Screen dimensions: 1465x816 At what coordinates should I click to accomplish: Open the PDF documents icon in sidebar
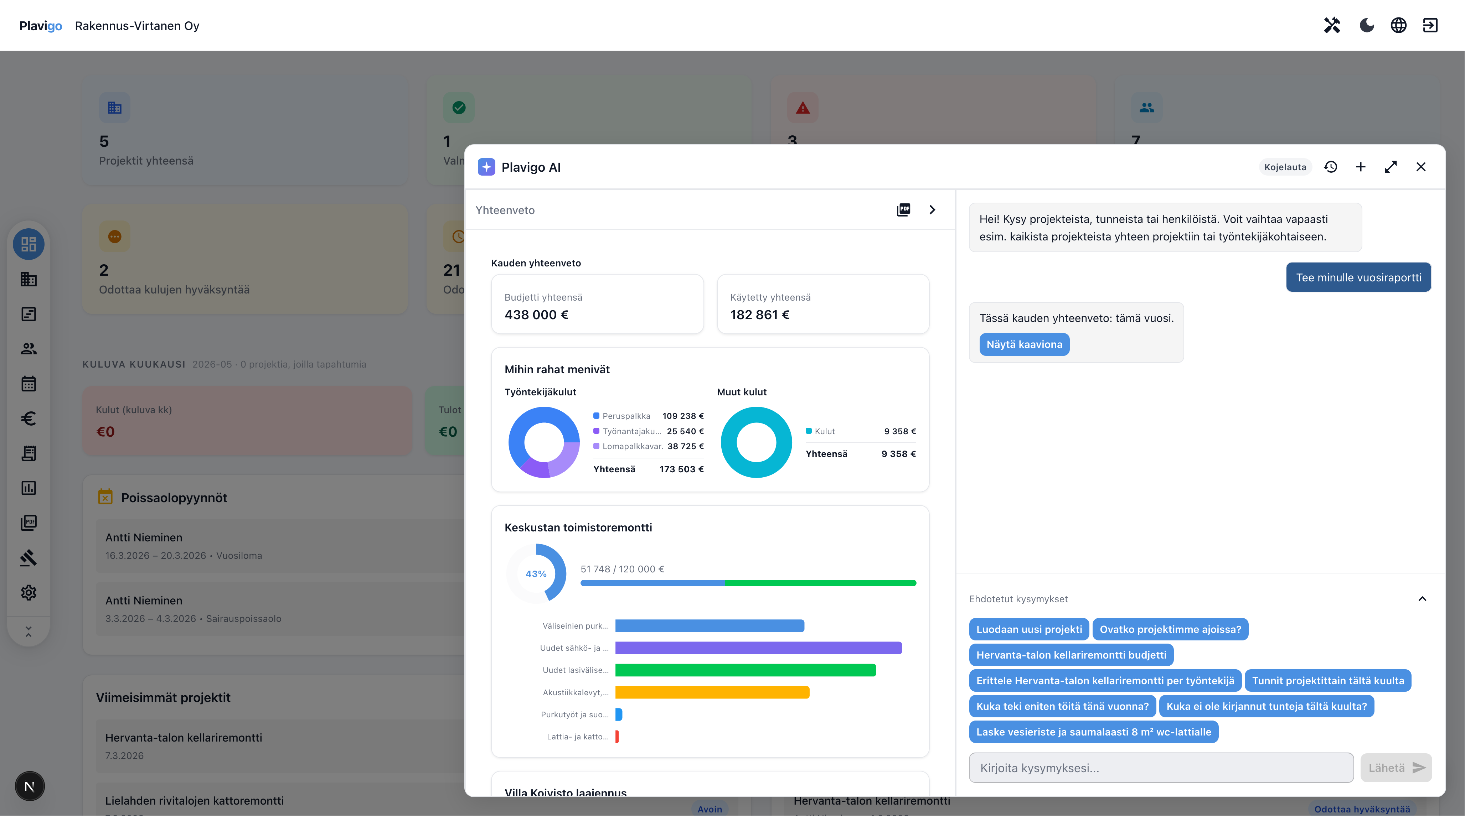29,523
